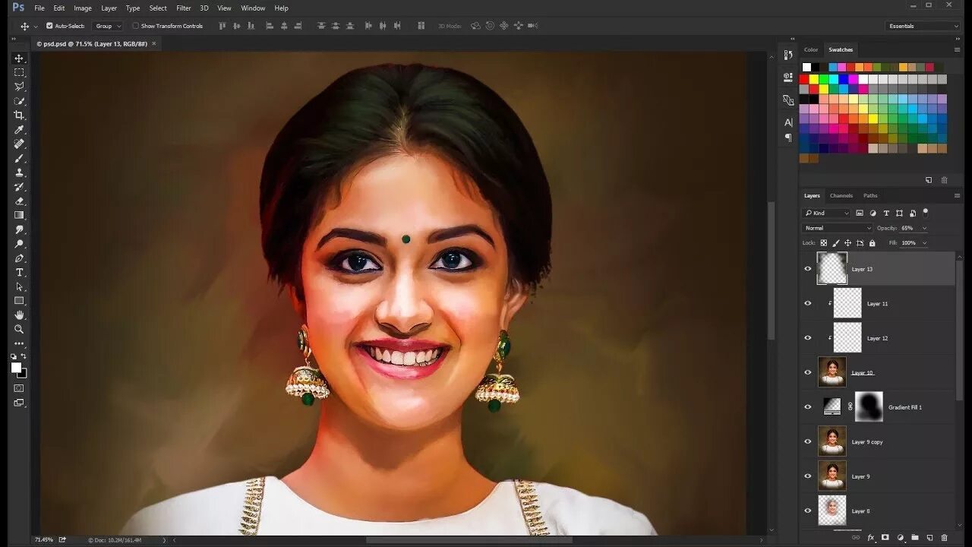Select the Layer 9 thumbnail
The width and height of the screenshot is (972, 547).
[832, 476]
